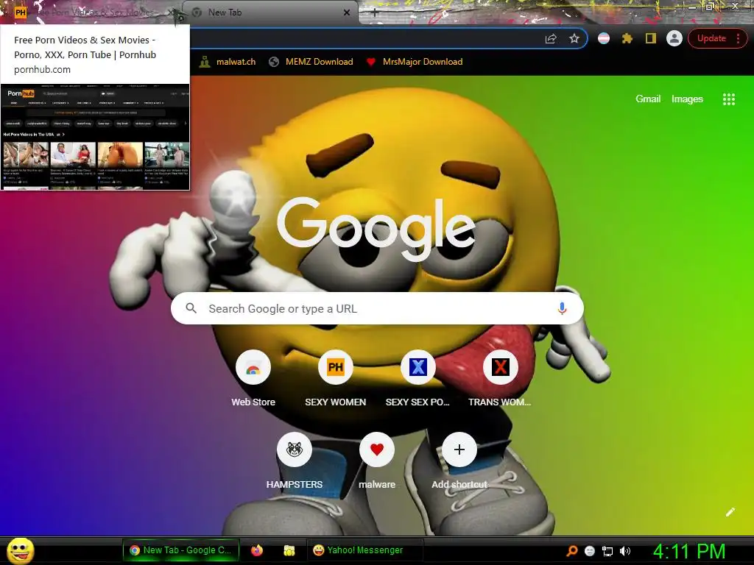Open the file folder taskbar icon
The width and height of the screenshot is (754, 565).
[289, 550]
